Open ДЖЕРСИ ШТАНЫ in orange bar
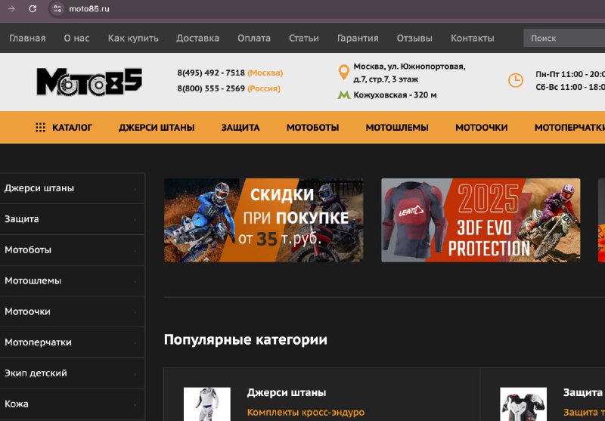The width and height of the screenshot is (605, 421). coord(157,128)
